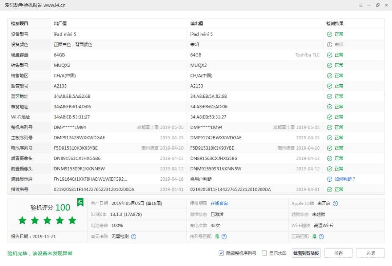Click the green check icon in 后置摄像头 row

point(330,158)
